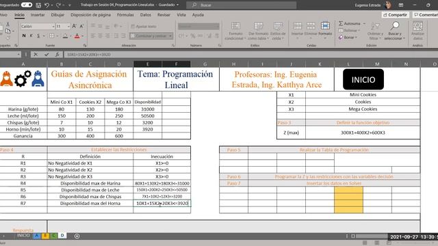Image resolution: width=438 pixels, height=246 pixels.
Task: Select cell 300X1+400X2+600X3 objective function
Action: pyautogui.click(x=363, y=133)
